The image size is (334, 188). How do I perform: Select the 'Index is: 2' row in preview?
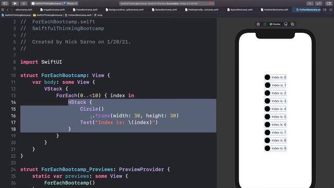click(275, 93)
